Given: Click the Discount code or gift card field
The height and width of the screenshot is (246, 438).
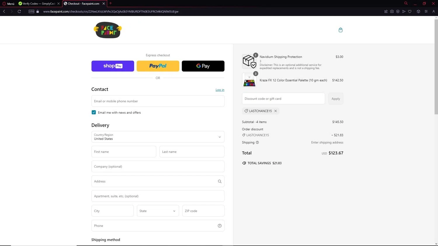Looking at the screenshot, I should (284, 99).
